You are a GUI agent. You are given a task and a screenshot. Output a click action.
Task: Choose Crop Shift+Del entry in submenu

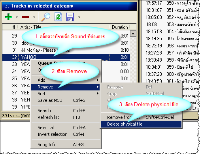point(141,94)
